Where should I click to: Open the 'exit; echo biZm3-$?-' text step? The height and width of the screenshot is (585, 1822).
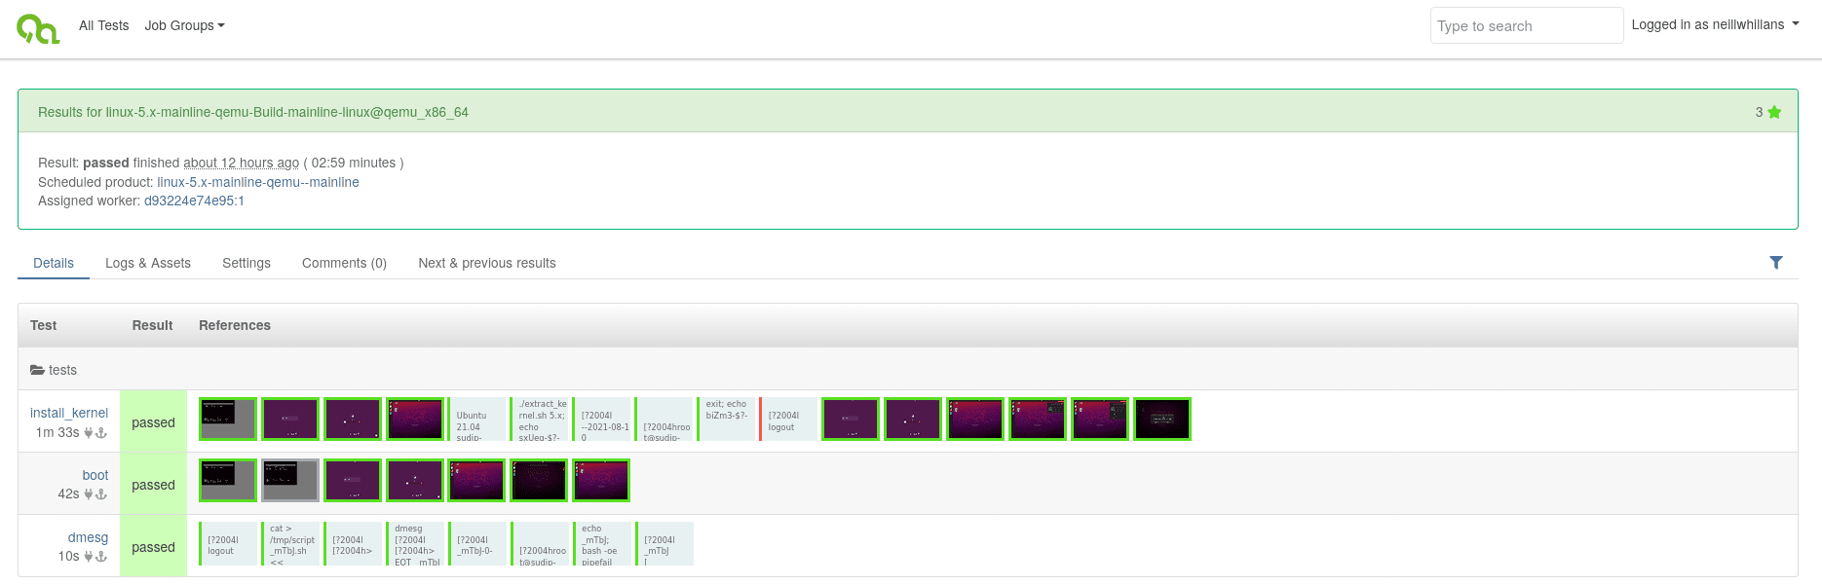coord(727,419)
